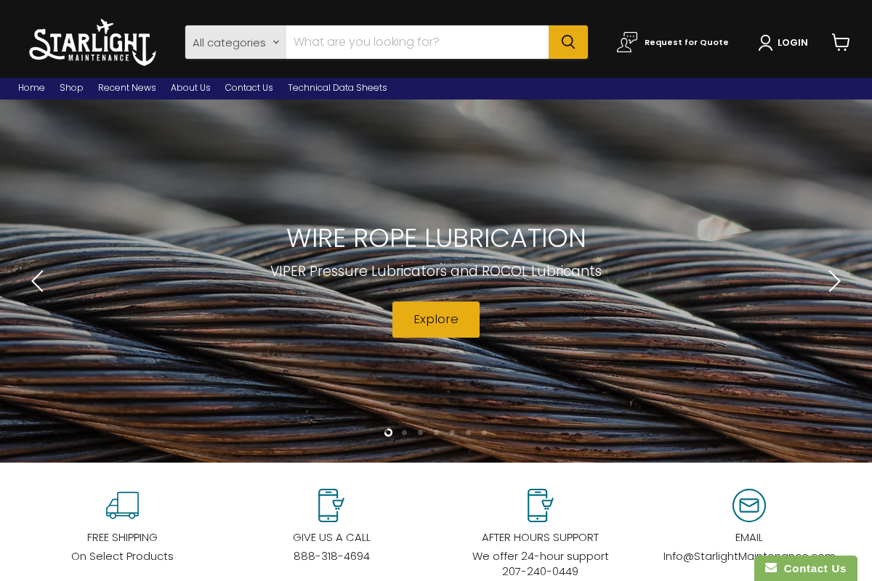The height and width of the screenshot is (581, 872).
Task: Go back using the left carousel arrow
Action: 38,280
